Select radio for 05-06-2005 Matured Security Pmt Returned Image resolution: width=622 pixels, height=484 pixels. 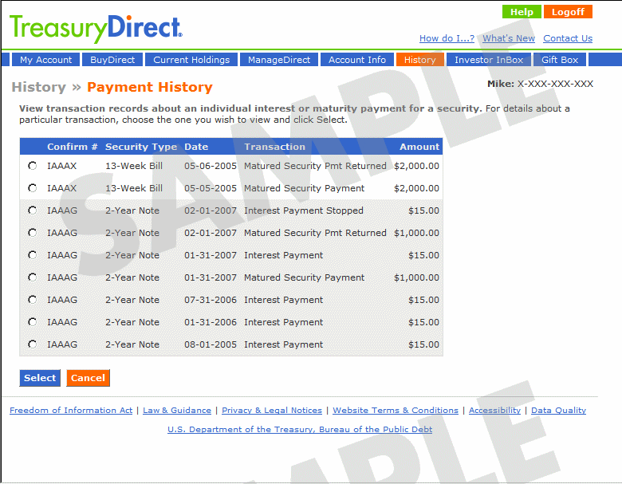click(33, 166)
